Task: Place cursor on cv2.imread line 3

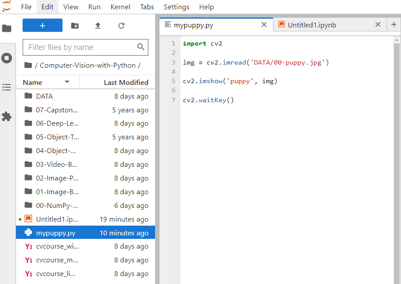Action: pos(256,62)
